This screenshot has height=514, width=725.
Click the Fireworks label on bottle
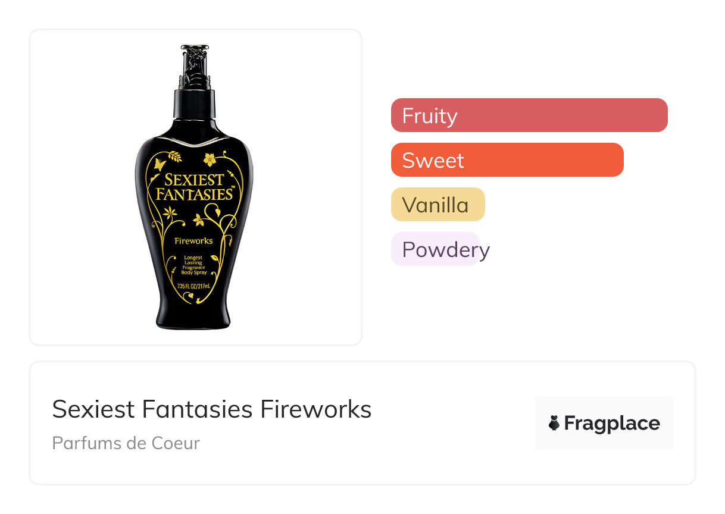193,241
